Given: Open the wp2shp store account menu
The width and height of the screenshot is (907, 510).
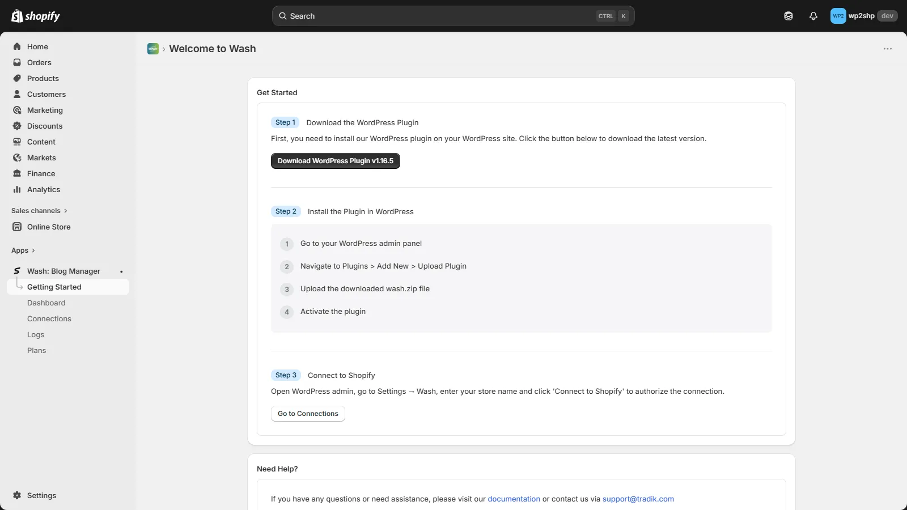Looking at the screenshot, I should click(x=864, y=16).
